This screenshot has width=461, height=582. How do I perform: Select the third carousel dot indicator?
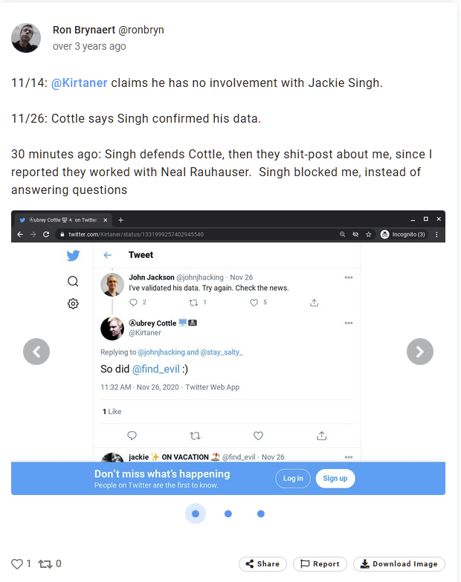[x=261, y=514]
